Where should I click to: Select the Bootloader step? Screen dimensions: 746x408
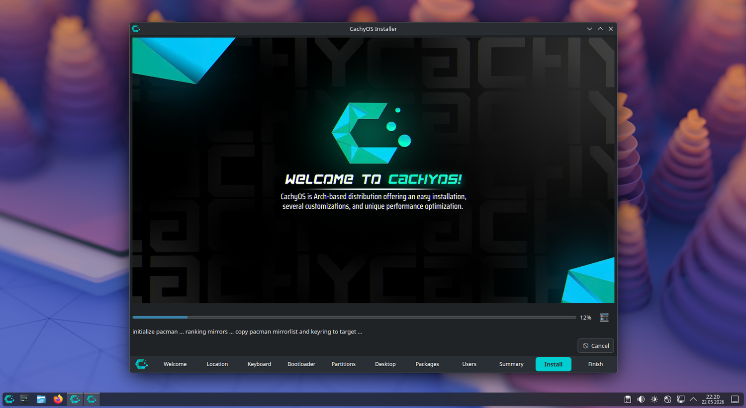[301, 364]
